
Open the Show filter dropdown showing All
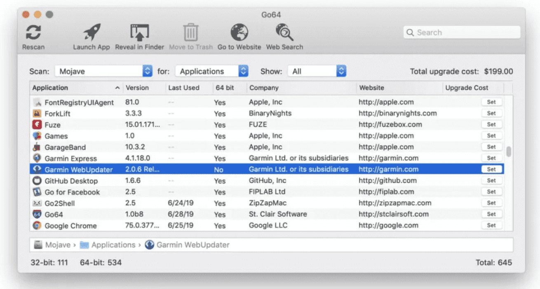pos(317,71)
